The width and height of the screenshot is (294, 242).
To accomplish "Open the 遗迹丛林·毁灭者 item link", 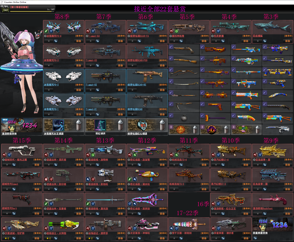I will pos(56,160).
